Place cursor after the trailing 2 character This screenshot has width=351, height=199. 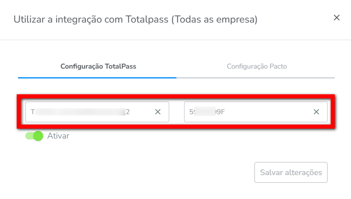pyautogui.click(x=131, y=112)
